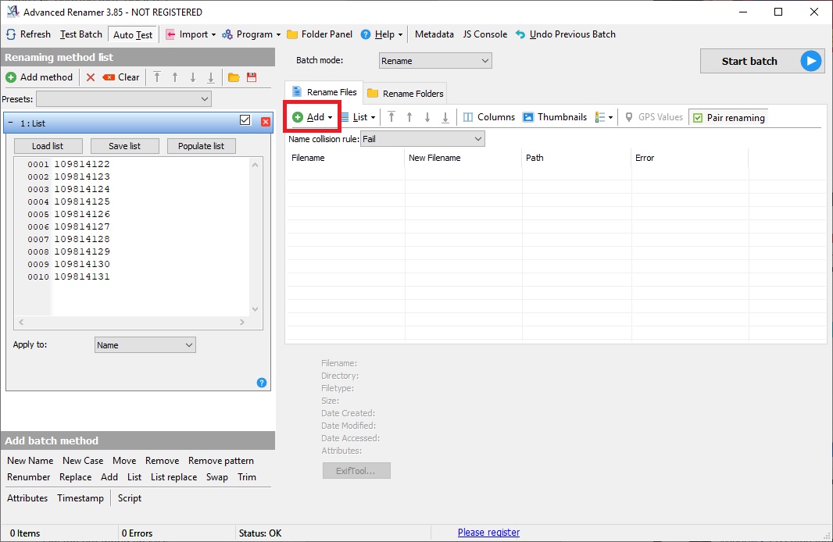Click list entry 109814122

[x=82, y=164]
